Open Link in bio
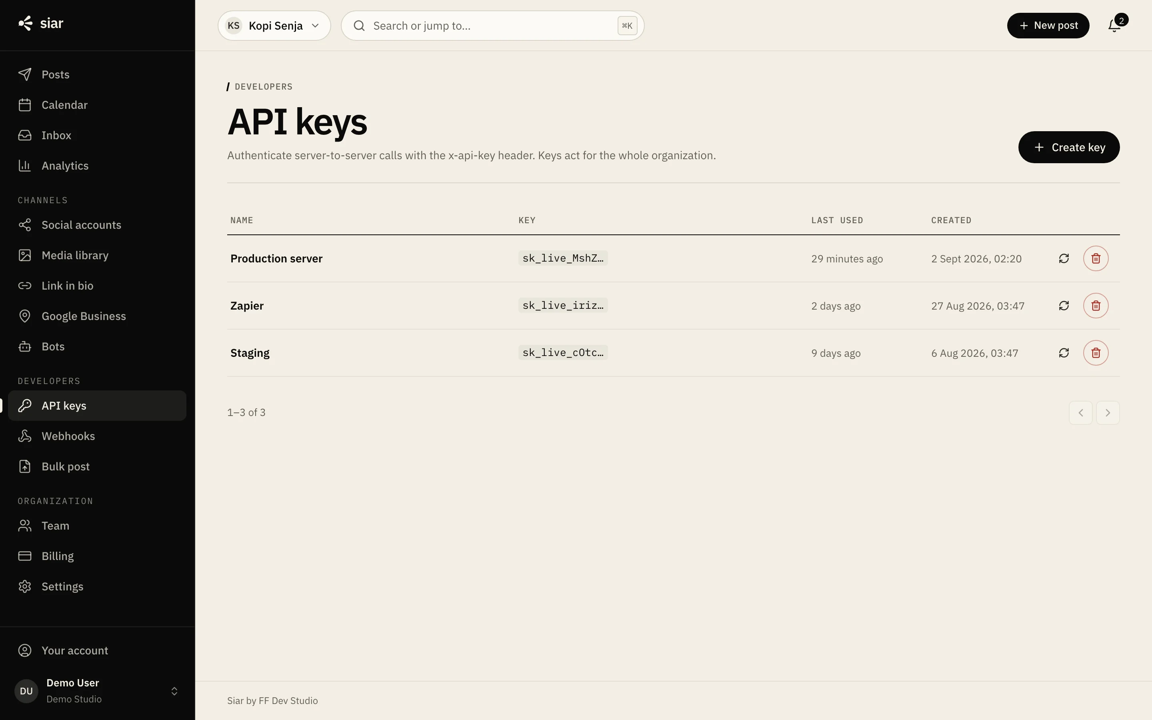 [97, 286]
